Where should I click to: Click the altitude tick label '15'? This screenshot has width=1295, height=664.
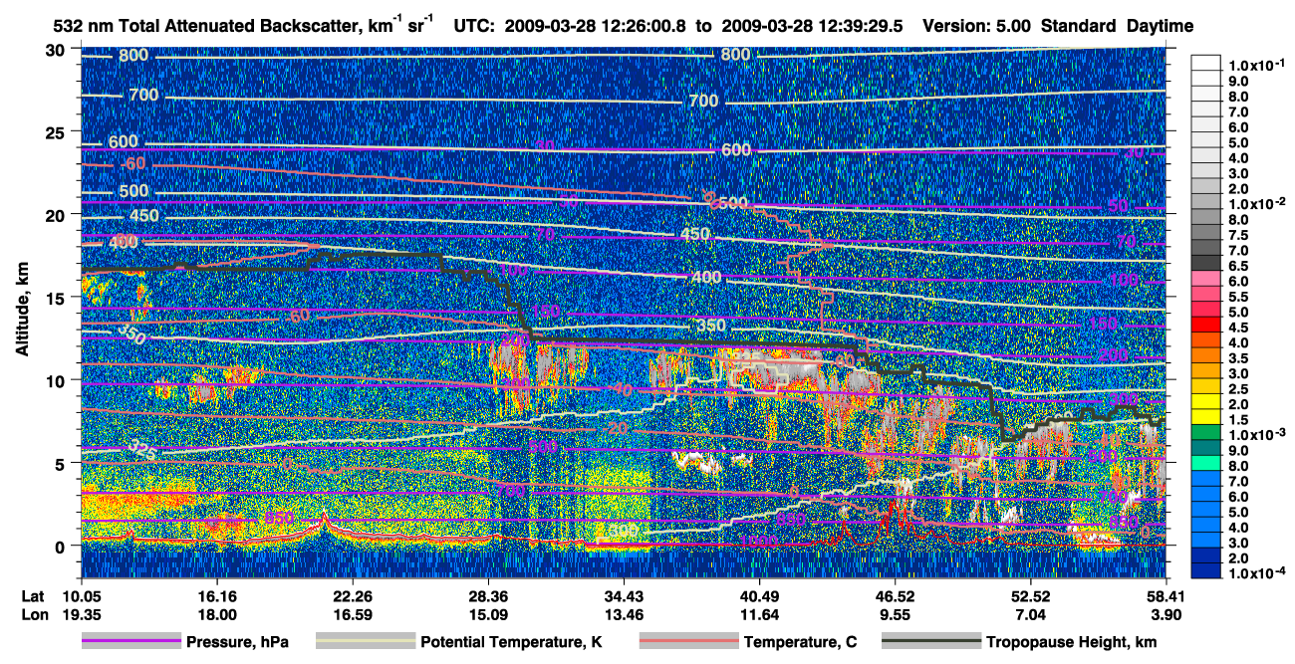click(57, 298)
